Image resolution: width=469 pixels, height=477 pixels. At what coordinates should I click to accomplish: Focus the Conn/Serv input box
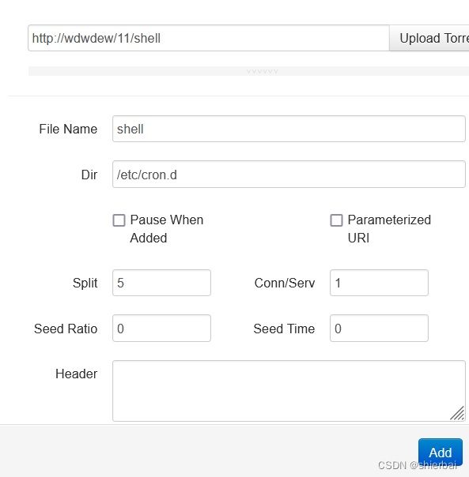(379, 283)
